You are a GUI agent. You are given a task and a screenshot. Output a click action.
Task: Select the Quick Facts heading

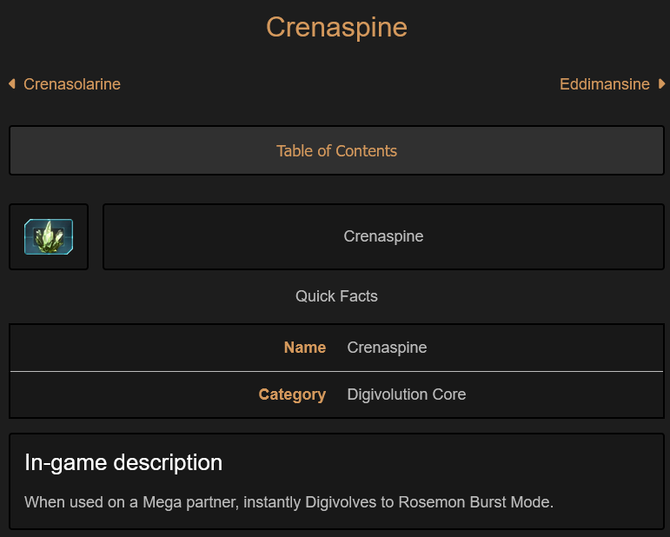(x=336, y=296)
